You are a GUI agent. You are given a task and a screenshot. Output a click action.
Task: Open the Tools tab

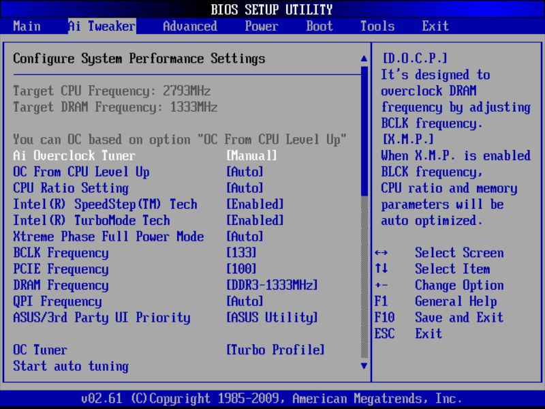pos(377,26)
